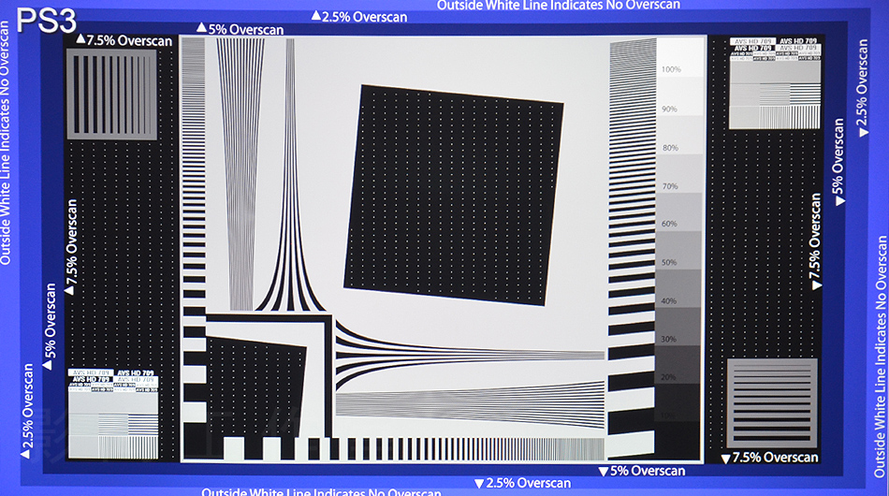Click the bottom "5% Overscan" label
Screen dimensions: 889x496
[x=642, y=471]
